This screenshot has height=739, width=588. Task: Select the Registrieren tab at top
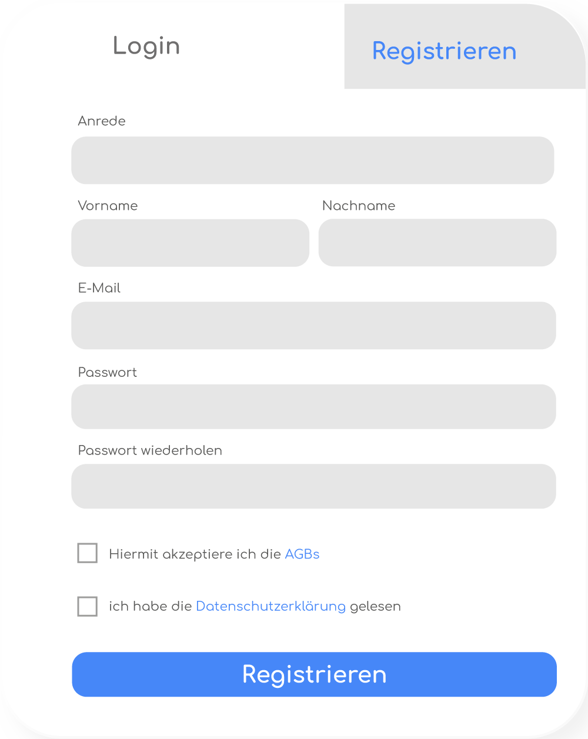coord(444,51)
